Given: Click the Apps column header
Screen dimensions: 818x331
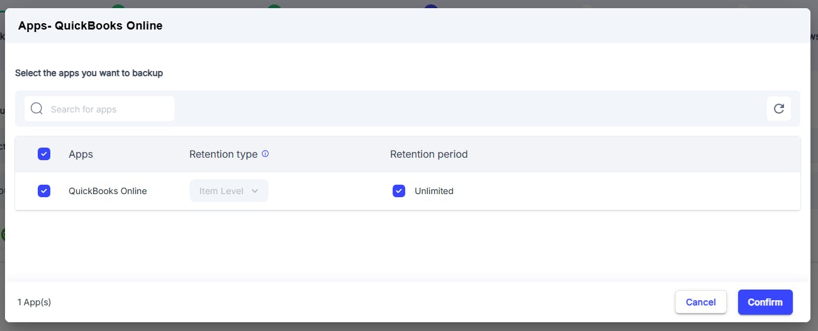Looking at the screenshot, I should (81, 154).
